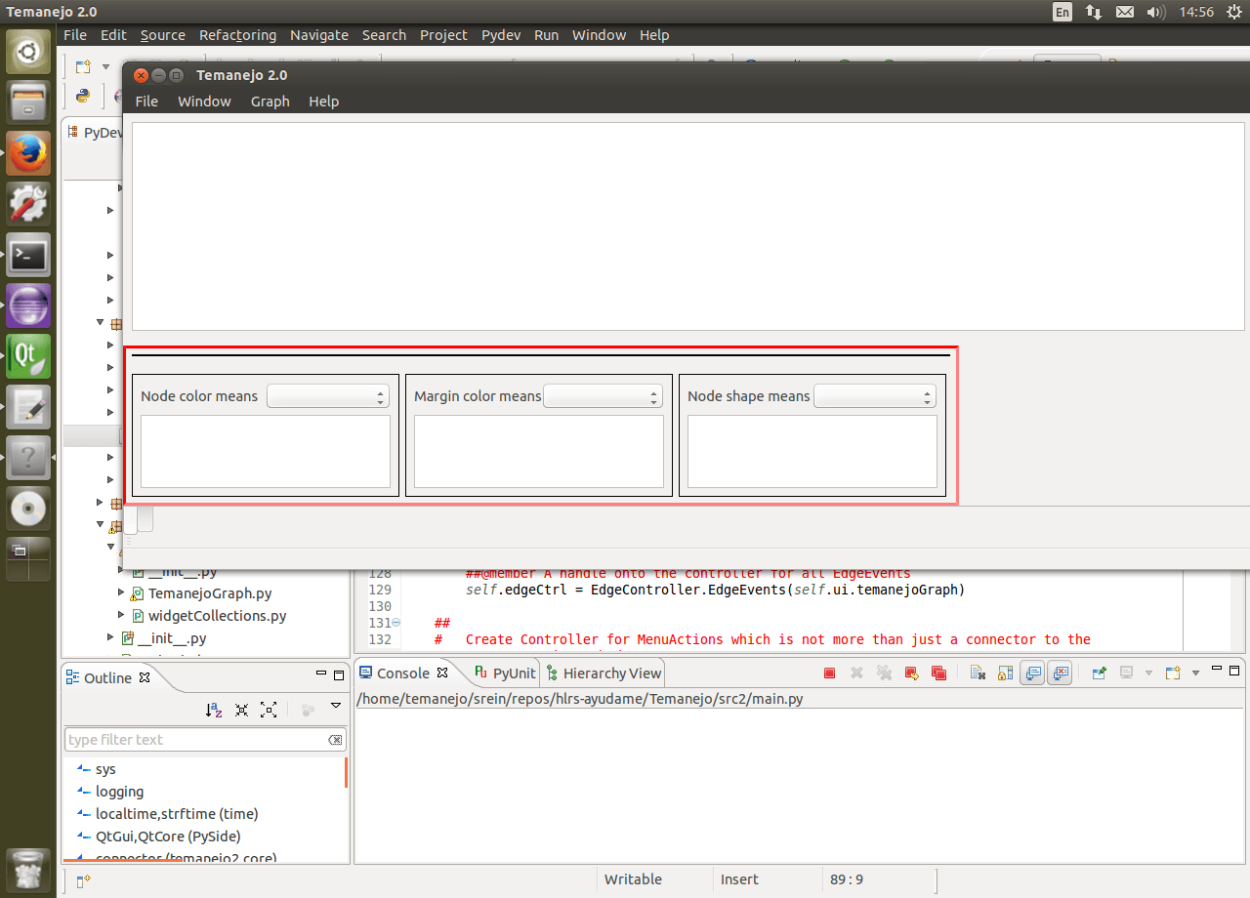1250x898 pixels.
Task: Click the Margin color means legend list
Action: (x=539, y=451)
